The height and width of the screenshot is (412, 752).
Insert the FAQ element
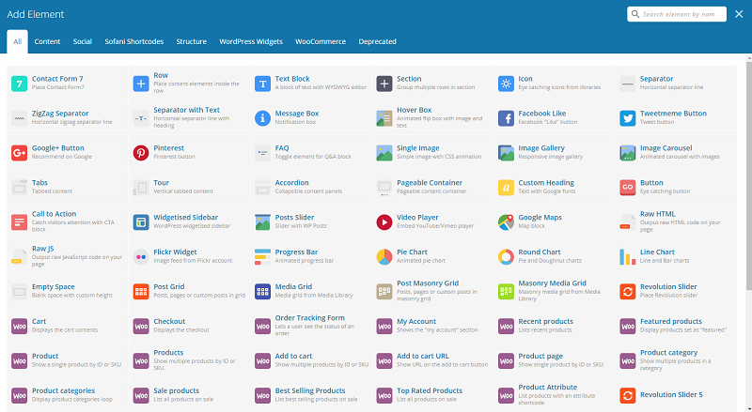click(311, 152)
